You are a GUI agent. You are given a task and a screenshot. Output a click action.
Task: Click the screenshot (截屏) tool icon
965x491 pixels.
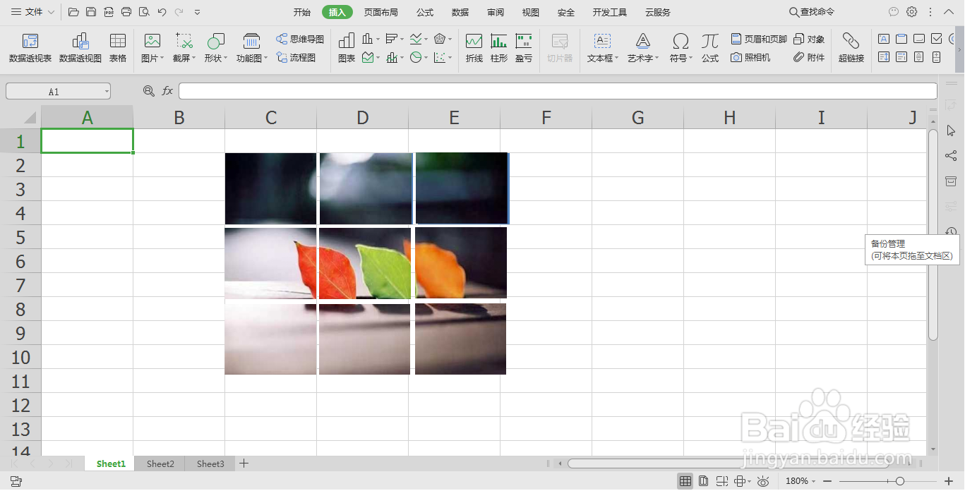[184, 42]
